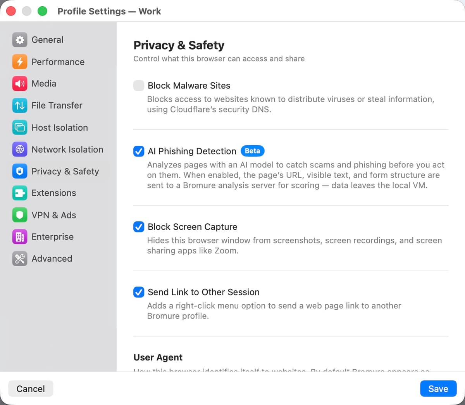Click the 'Control what this browser can access' subtitle
Viewport: 465px width, 405px height.
click(219, 59)
